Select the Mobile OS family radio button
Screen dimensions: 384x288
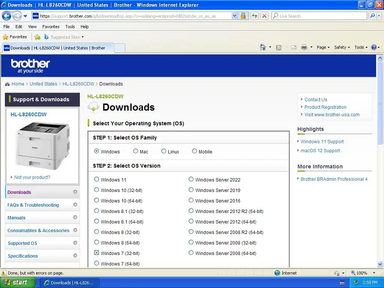click(194, 151)
